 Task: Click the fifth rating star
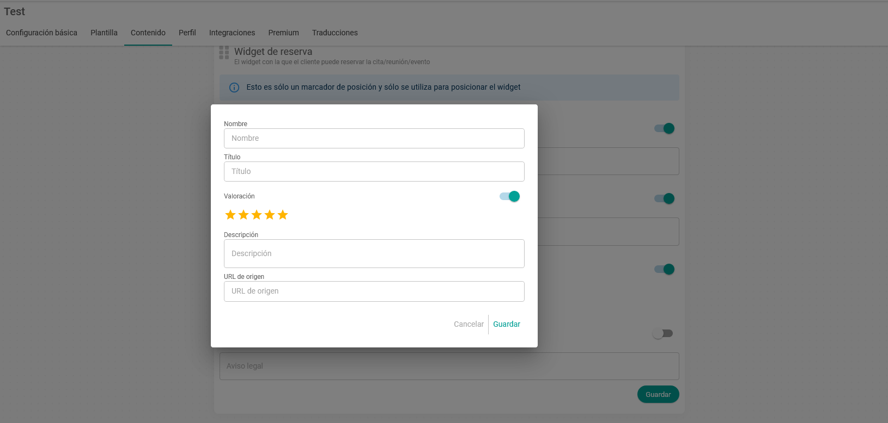[x=283, y=215]
